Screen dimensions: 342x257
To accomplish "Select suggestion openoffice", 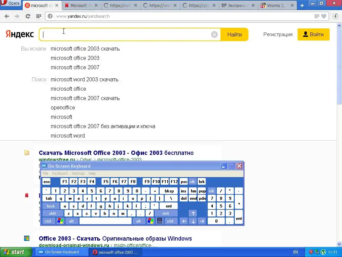I will 63,107.
